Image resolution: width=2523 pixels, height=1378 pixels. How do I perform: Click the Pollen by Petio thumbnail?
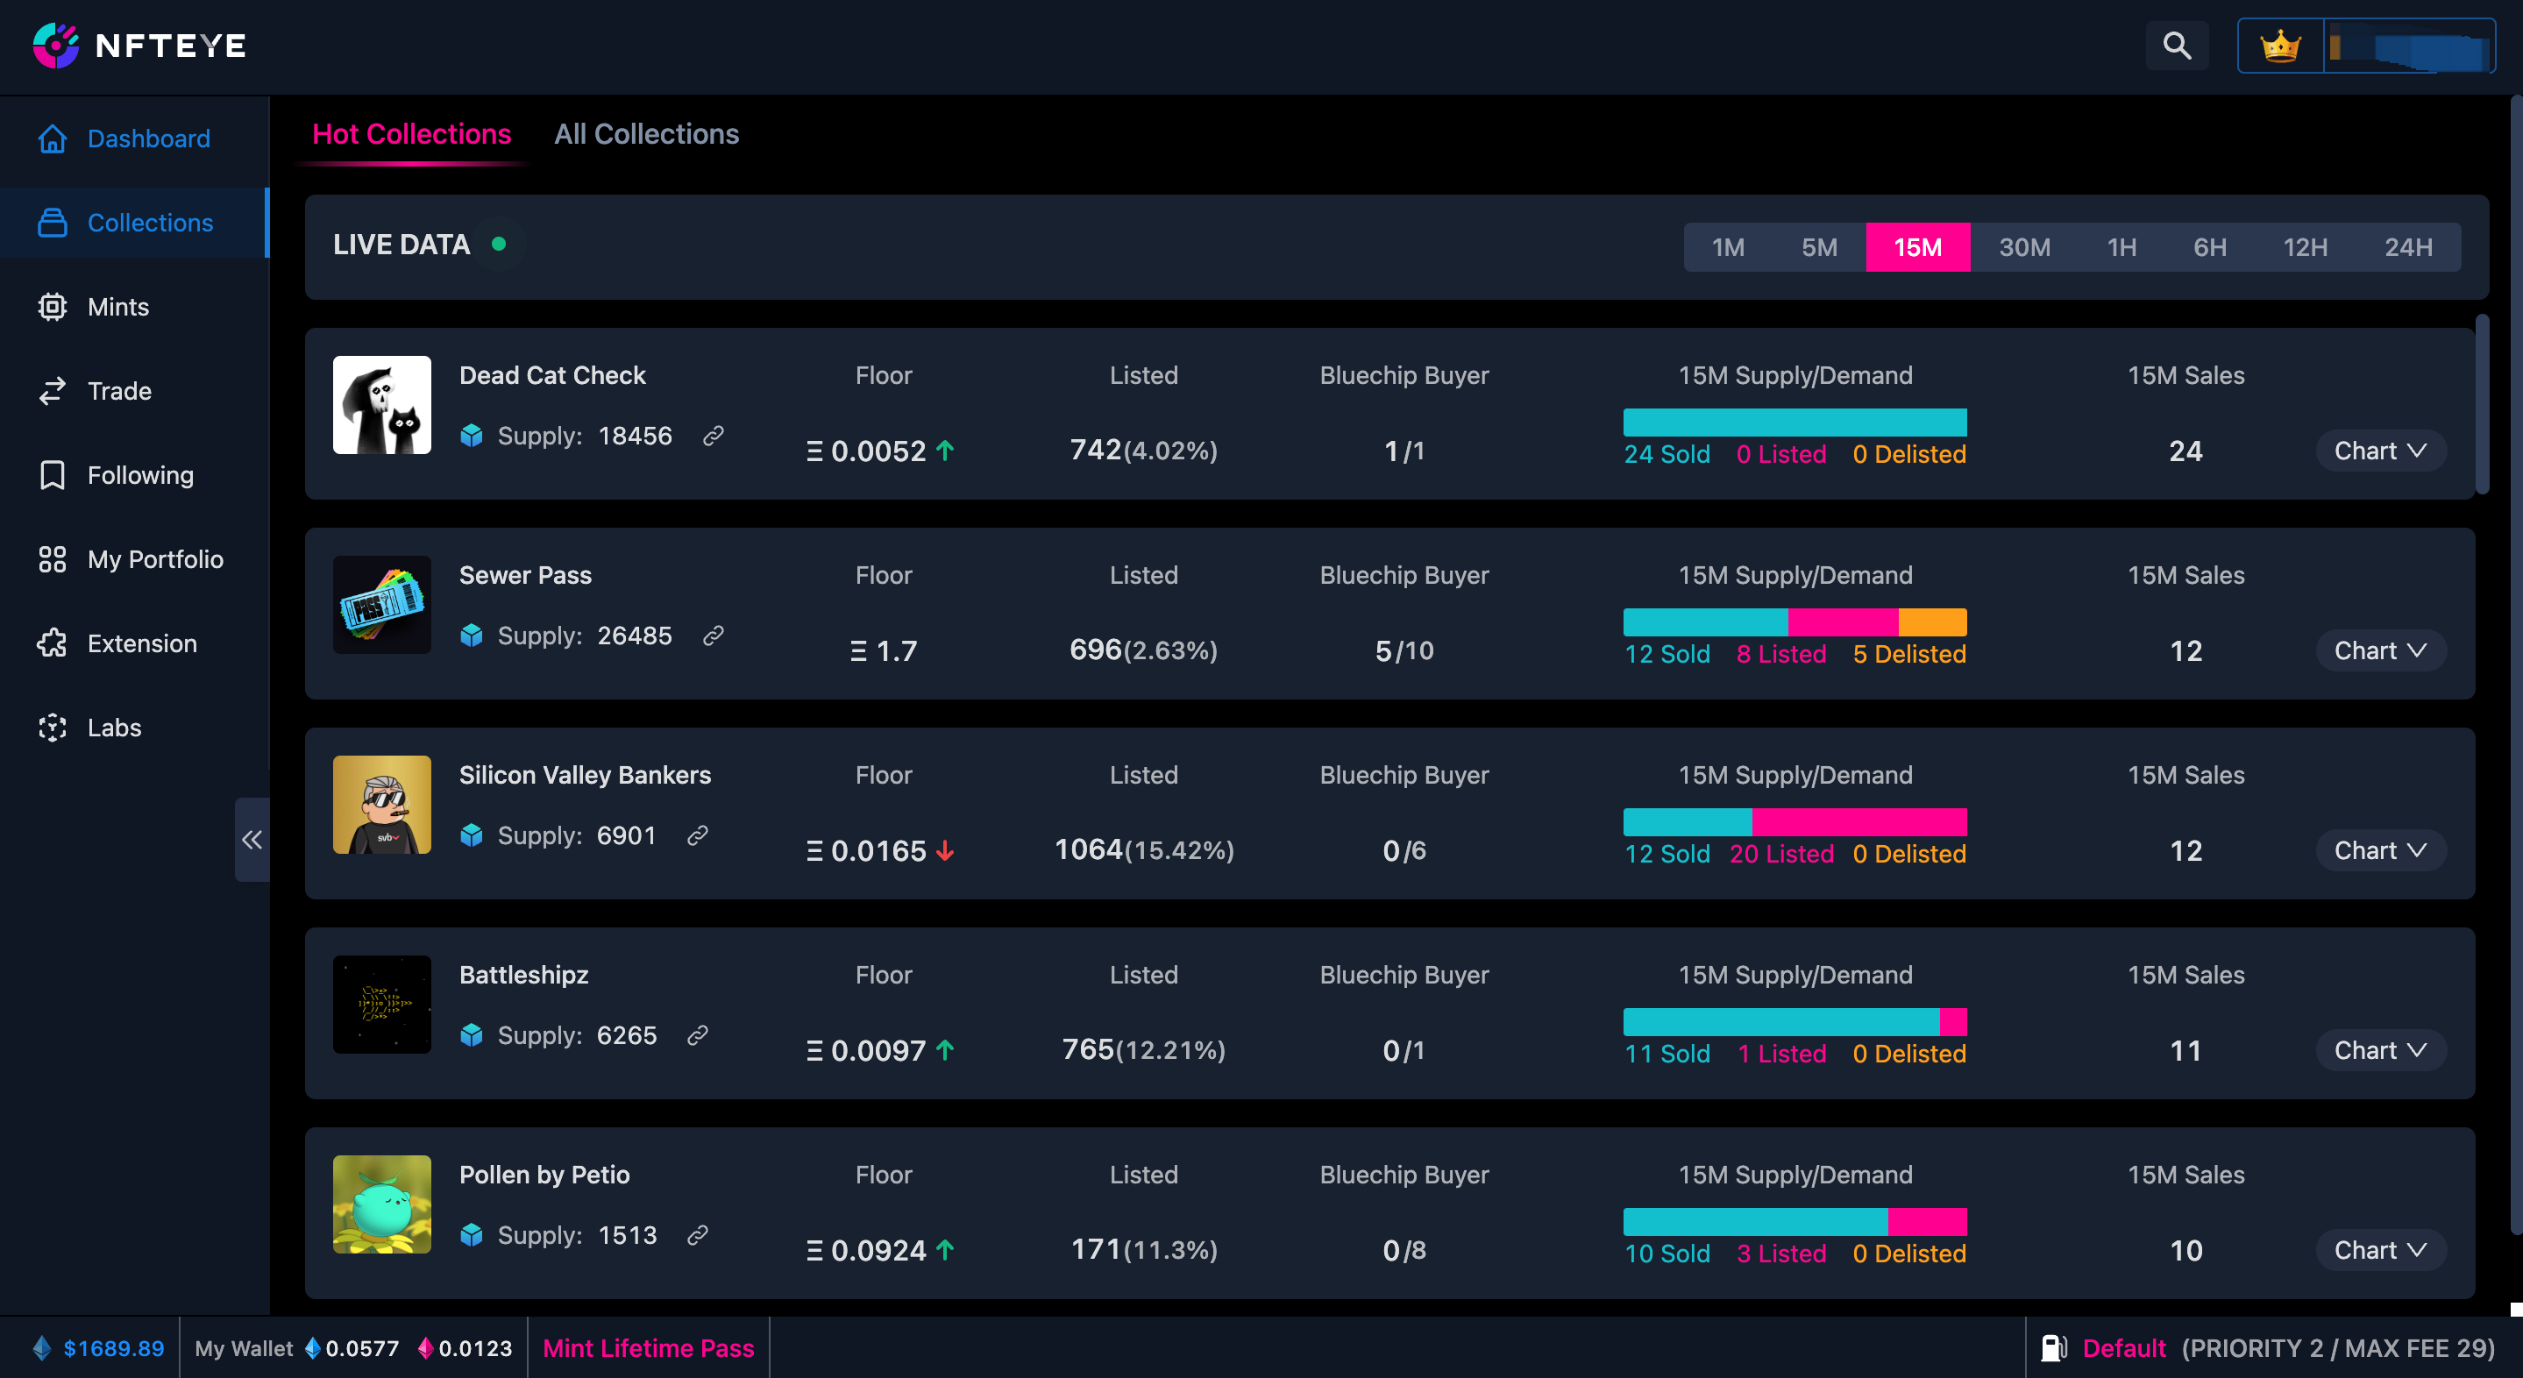click(x=382, y=1204)
